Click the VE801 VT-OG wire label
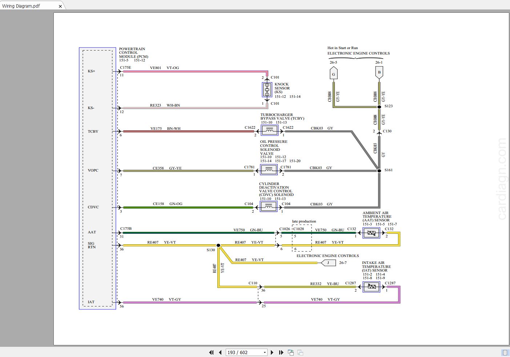This screenshot has height=357, width=510. pos(164,68)
